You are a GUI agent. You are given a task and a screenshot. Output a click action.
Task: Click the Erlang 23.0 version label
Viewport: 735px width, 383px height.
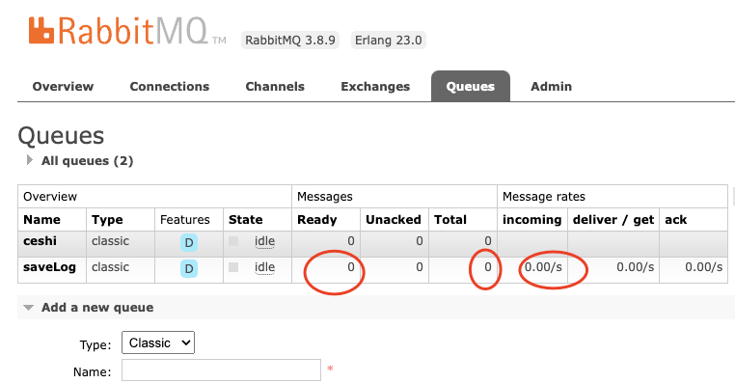pos(388,41)
